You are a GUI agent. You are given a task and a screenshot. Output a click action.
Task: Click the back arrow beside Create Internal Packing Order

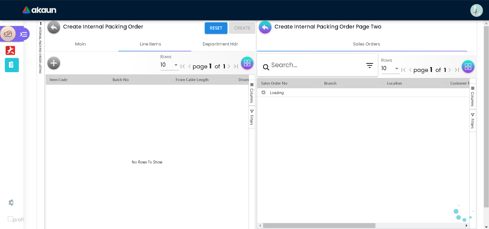pos(54,27)
